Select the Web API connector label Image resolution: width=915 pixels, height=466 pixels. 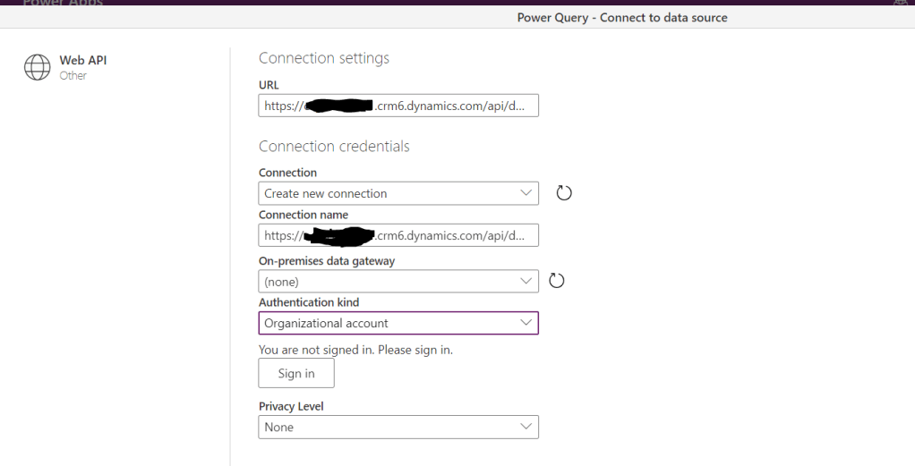click(x=82, y=61)
